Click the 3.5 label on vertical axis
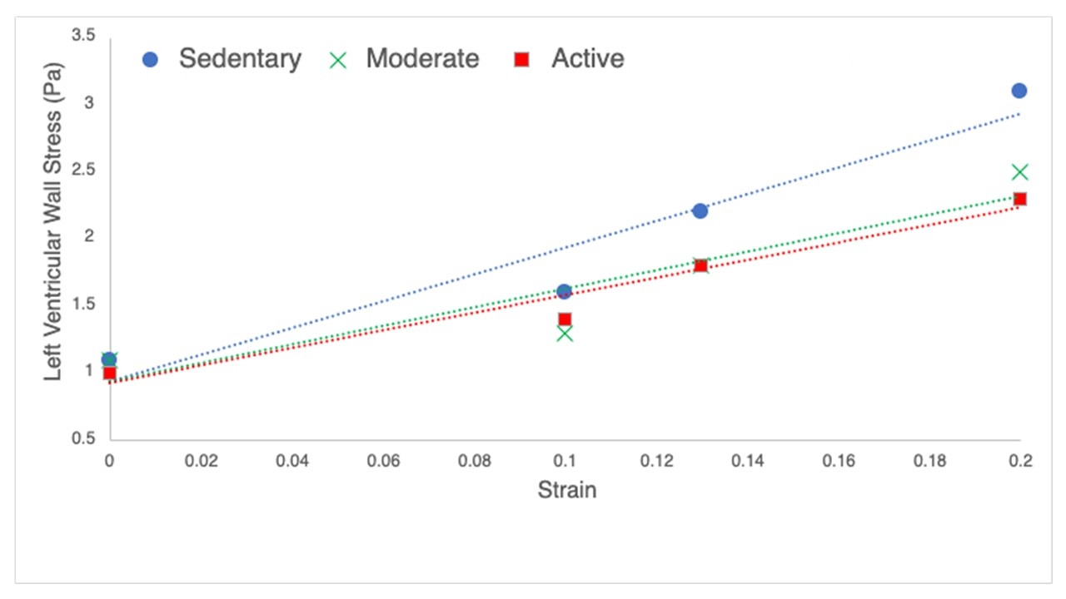This screenshot has width=1066, height=599. [83, 36]
